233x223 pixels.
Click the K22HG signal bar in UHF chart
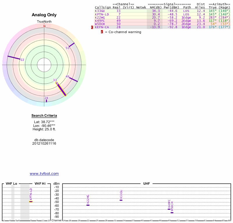point(88,205)
